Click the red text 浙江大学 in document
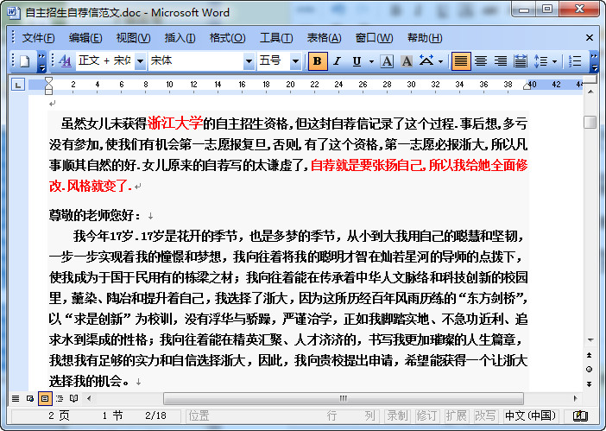The height and width of the screenshot is (431, 606). pyautogui.click(x=175, y=124)
